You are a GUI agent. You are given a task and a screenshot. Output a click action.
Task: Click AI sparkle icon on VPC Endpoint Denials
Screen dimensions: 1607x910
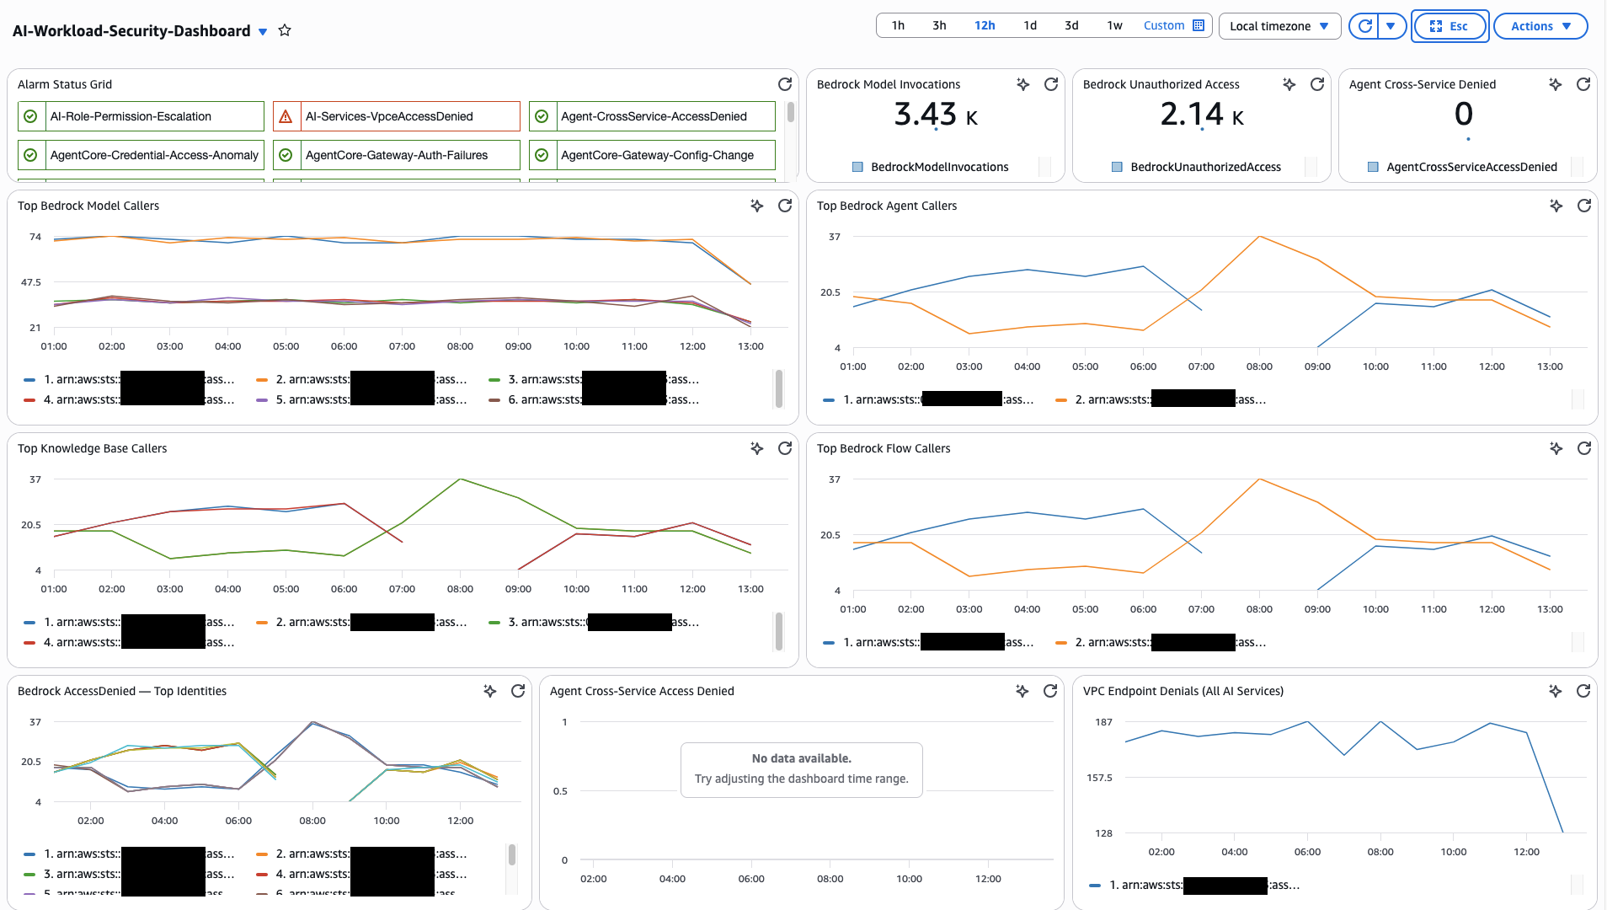[1556, 691]
